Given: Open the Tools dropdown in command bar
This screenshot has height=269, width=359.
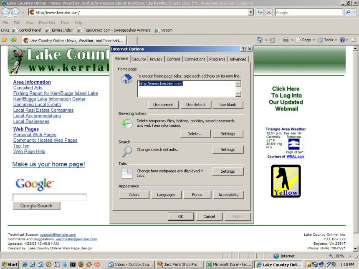Looking at the screenshot, I should 327,40.
